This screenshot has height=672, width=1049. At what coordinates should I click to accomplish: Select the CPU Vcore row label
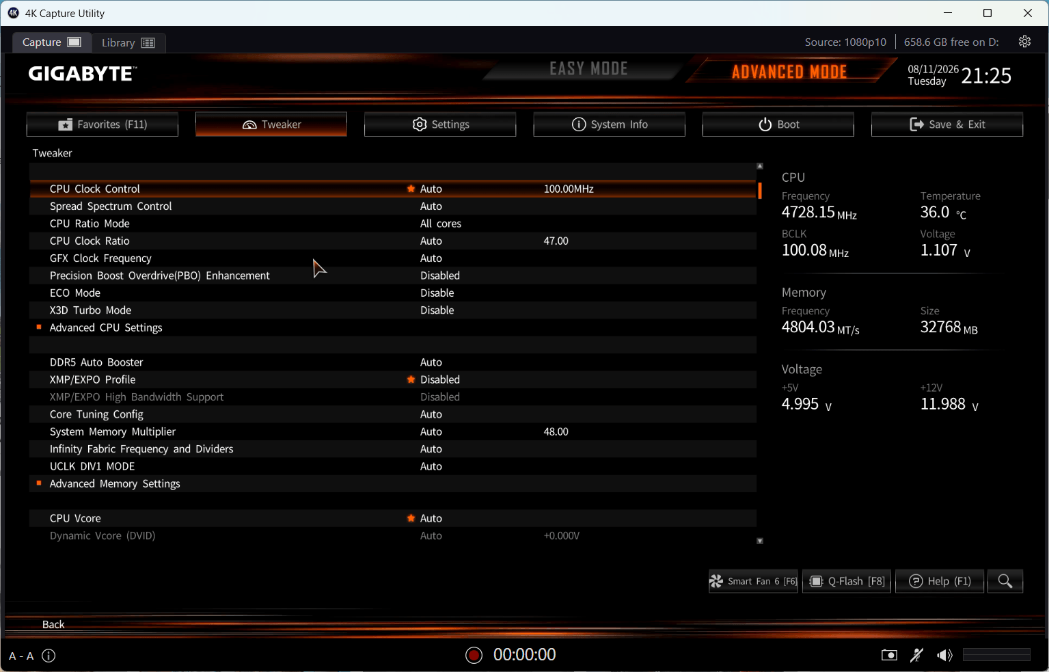pyautogui.click(x=75, y=518)
